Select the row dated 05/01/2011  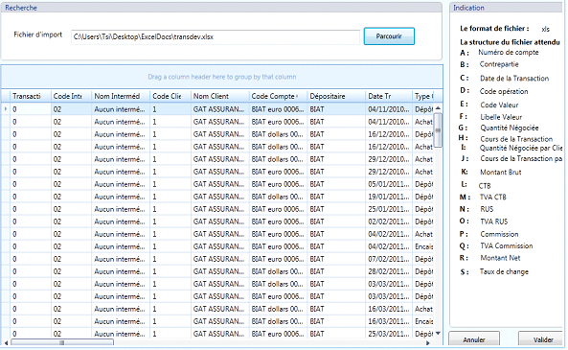217,184
